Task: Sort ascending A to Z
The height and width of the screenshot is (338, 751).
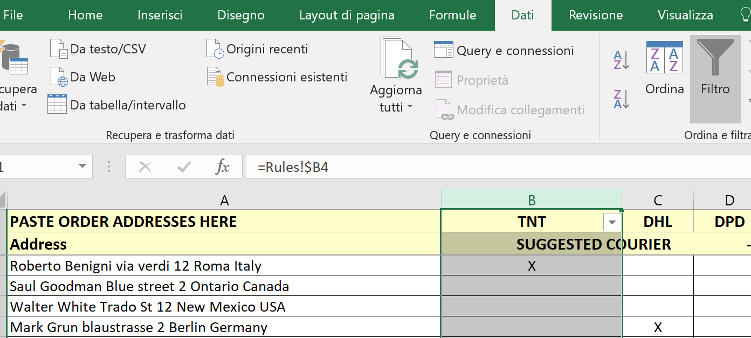Action: [x=621, y=59]
